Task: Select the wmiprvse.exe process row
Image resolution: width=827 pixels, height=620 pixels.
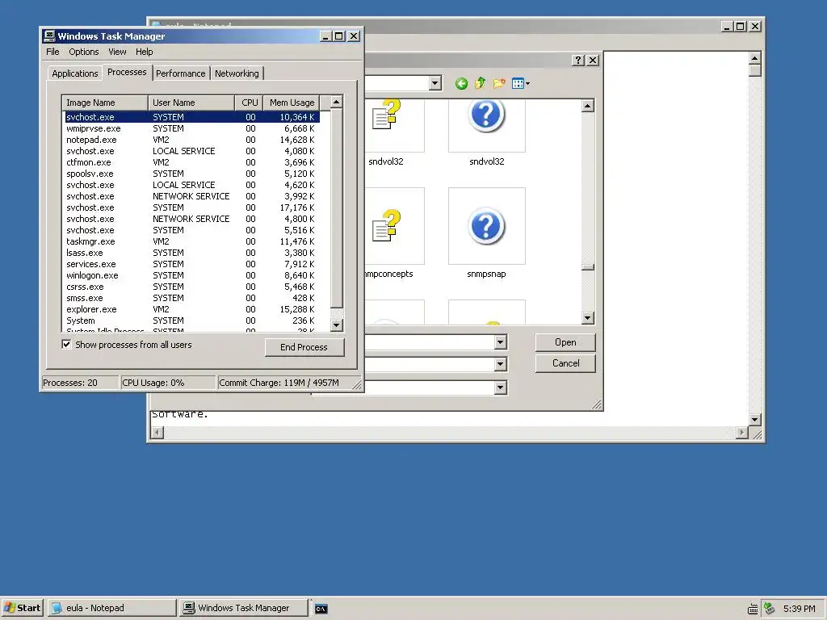Action: 191,128
